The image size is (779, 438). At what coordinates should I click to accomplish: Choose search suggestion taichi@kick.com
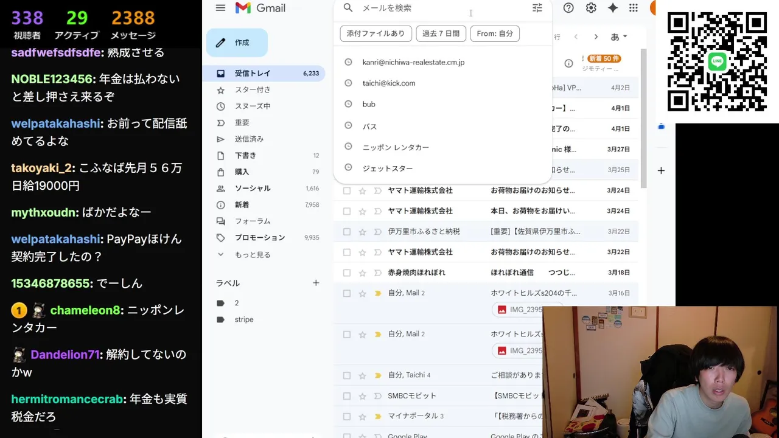442,83
